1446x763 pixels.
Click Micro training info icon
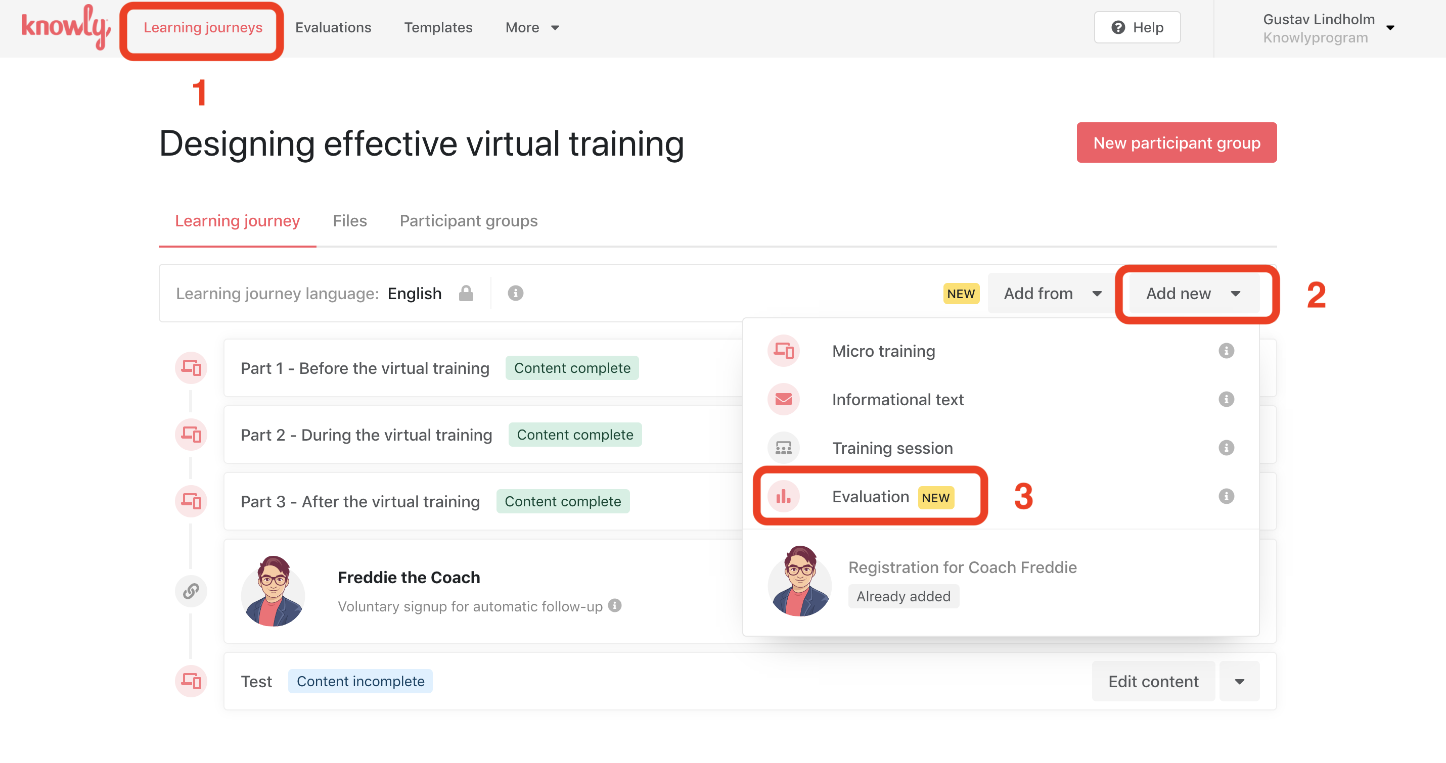(1226, 351)
